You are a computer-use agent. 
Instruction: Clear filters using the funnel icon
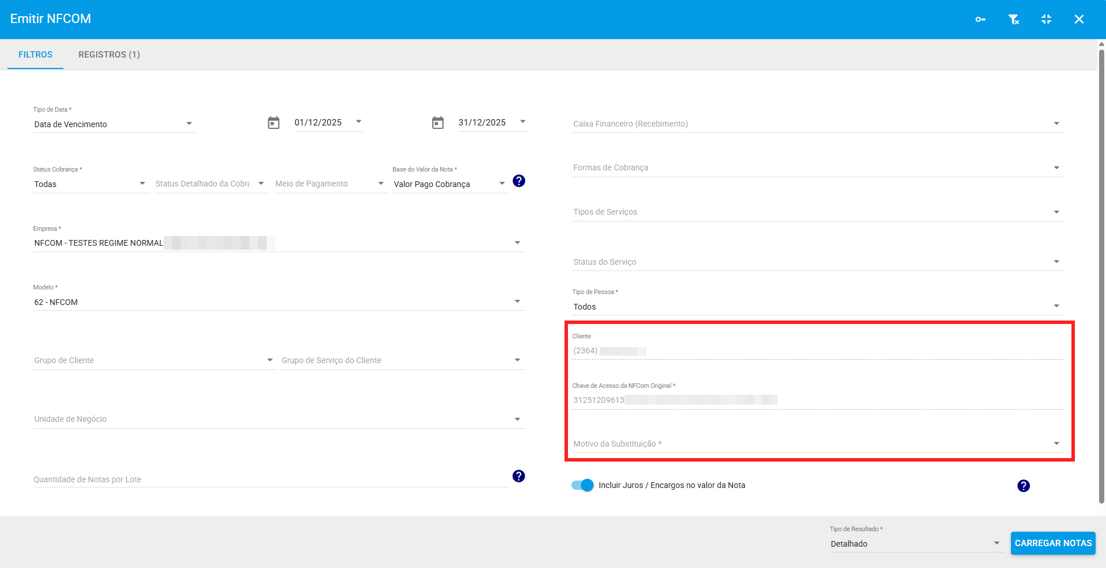(1014, 20)
